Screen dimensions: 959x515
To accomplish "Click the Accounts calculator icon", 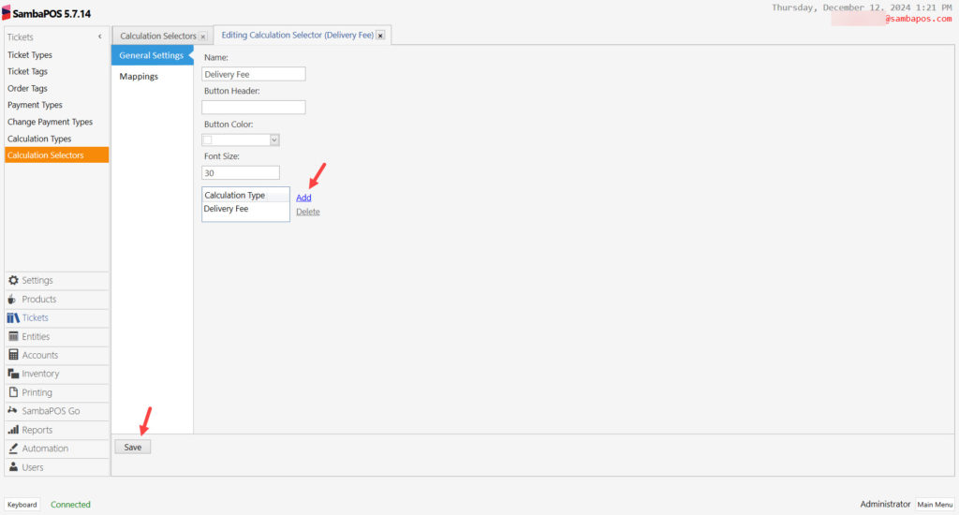I will [13, 355].
